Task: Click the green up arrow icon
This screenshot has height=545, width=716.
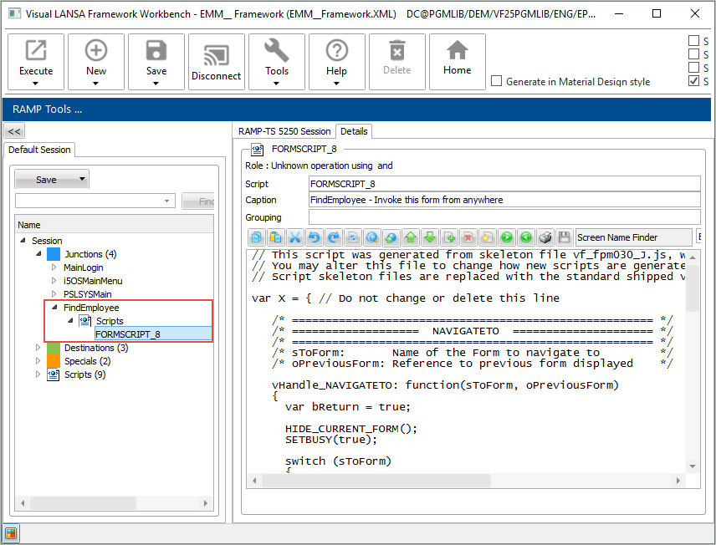Action: (410, 237)
